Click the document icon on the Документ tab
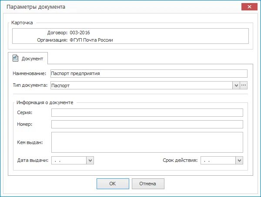This screenshot has width=261, height=197. pyautogui.click(x=16, y=58)
